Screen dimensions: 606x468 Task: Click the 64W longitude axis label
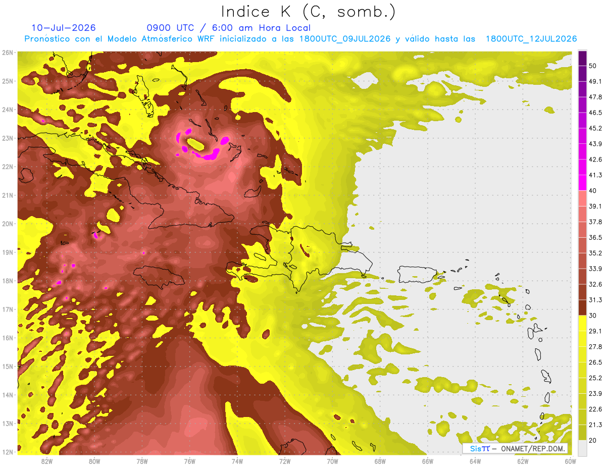click(475, 461)
